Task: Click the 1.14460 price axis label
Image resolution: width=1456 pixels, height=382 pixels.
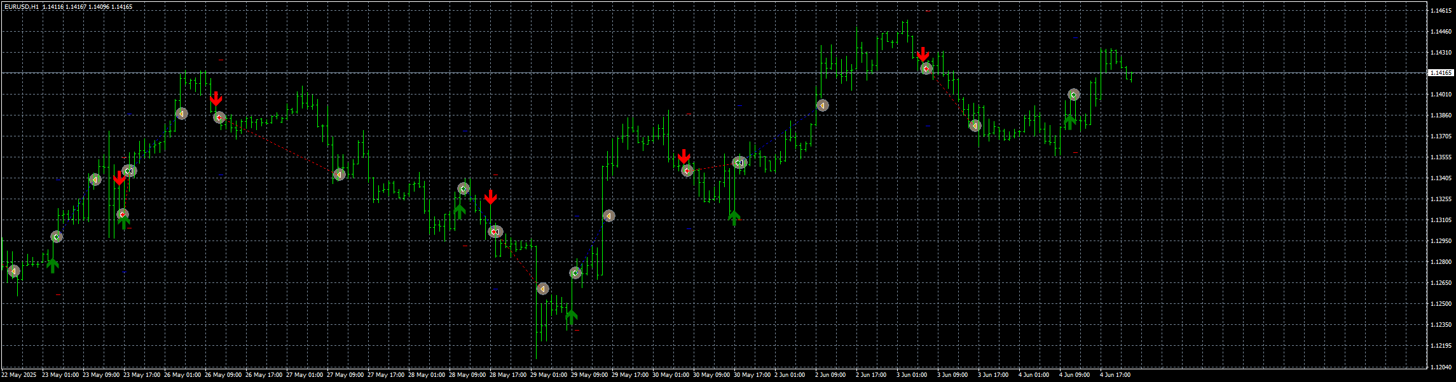Action: [x=1440, y=32]
